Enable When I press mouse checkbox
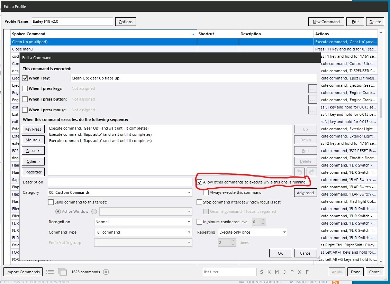The height and width of the screenshot is (284, 390). coord(25,110)
